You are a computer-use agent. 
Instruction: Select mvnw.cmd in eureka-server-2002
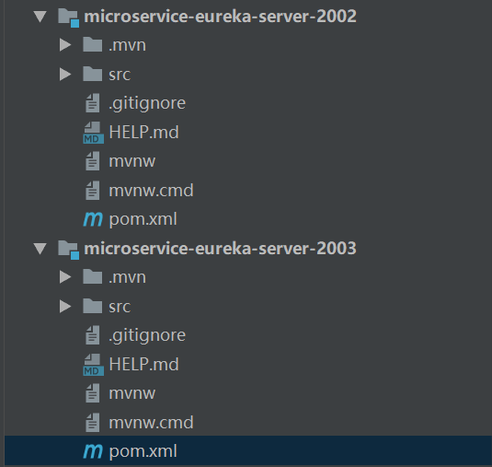click(x=151, y=191)
